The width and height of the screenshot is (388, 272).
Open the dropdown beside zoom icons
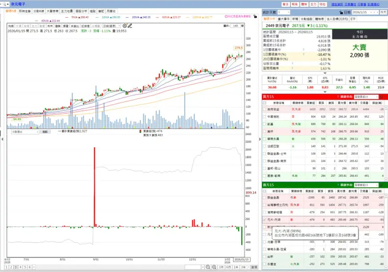click(x=203, y=267)
